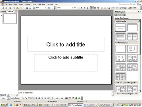Click the Design button
The height and width of the screenshot is (107, 142).
tap(123, 8)
